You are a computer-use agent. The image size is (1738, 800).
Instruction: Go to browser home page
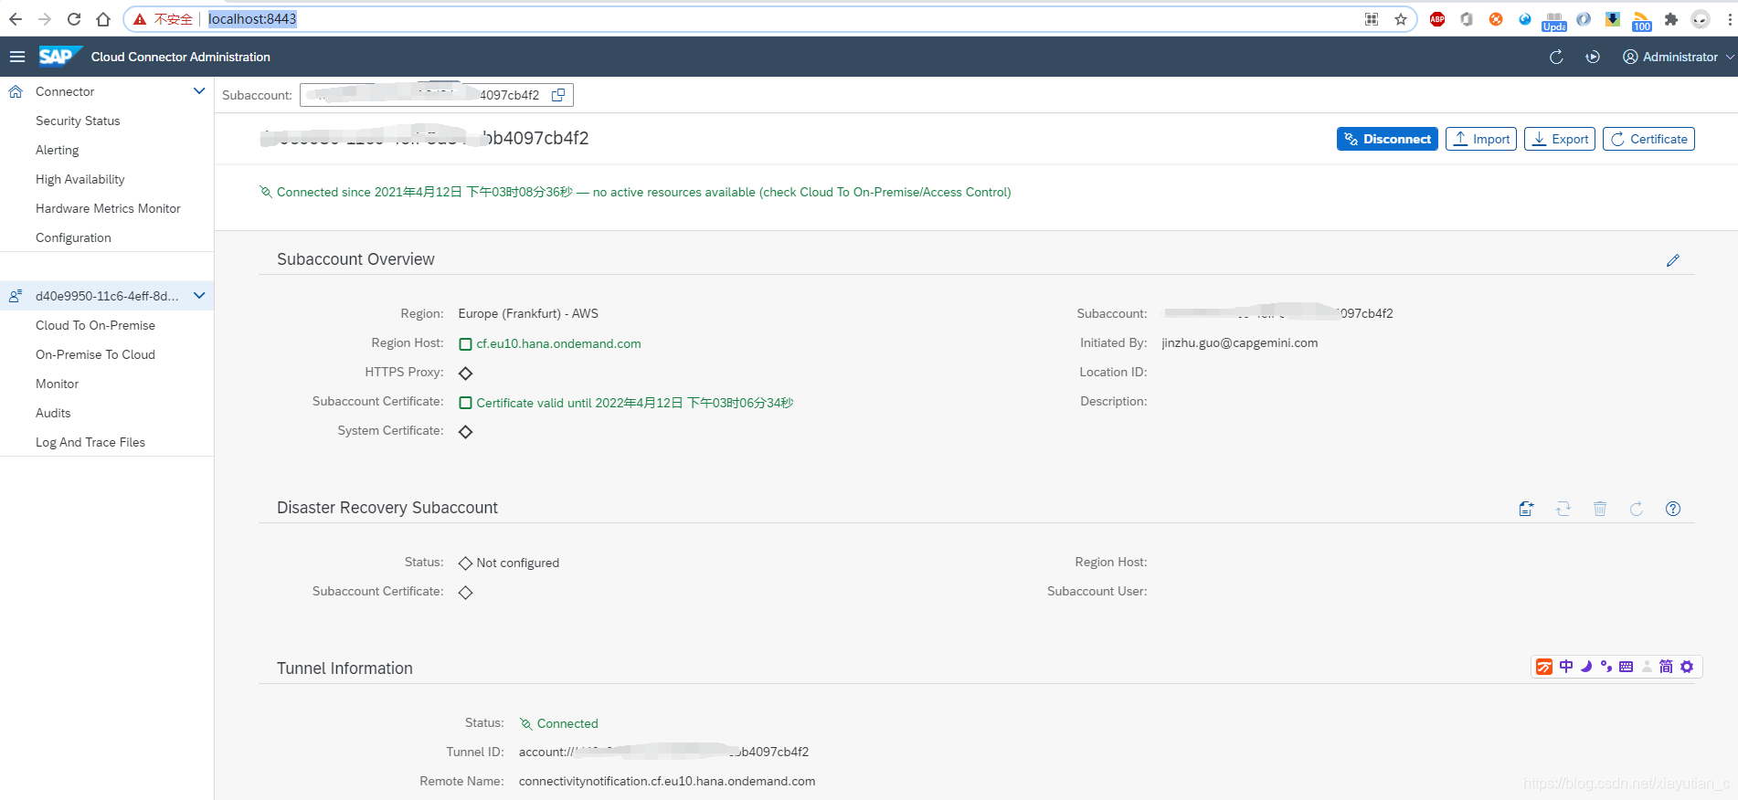(x=103, y=19)
